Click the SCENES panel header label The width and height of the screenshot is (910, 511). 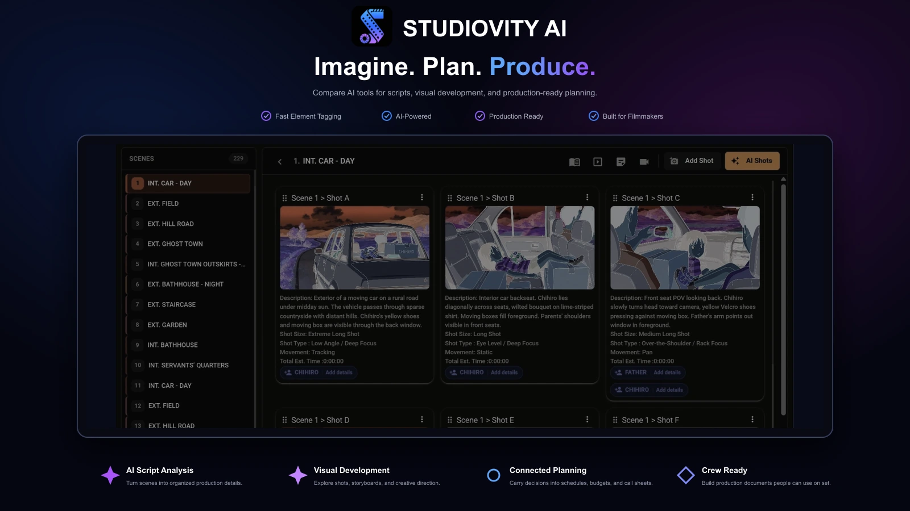tap(142, 158)
